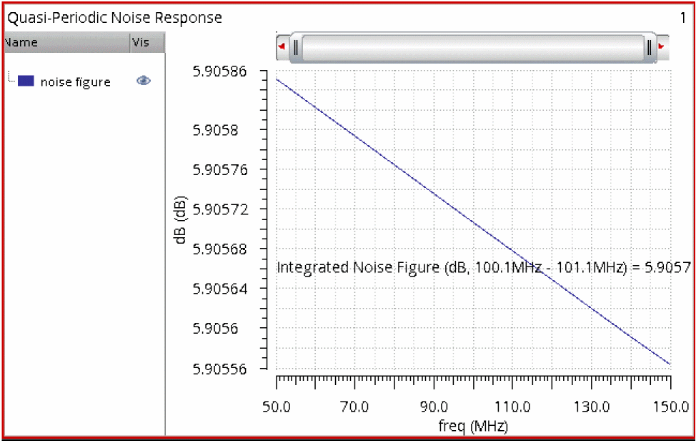
Task: Click right red arrow of zoom slider
Action: [x=662, y=46]
